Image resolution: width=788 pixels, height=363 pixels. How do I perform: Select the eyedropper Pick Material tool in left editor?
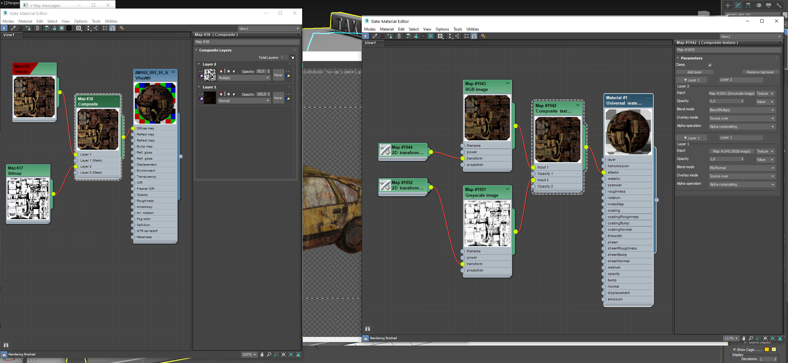tap(13, 28)
